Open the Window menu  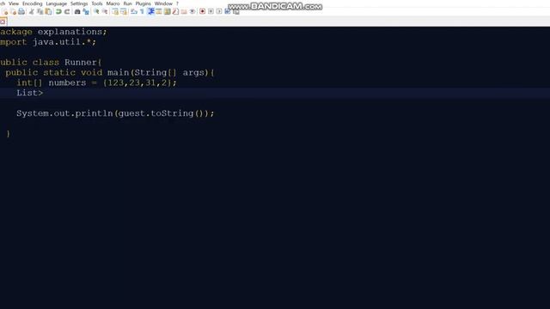click(x=163, y=3)
